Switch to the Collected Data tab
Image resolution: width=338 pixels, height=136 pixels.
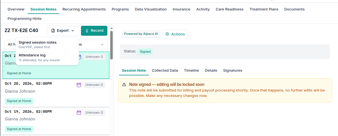pyautogui.click(x=165, y=70)
